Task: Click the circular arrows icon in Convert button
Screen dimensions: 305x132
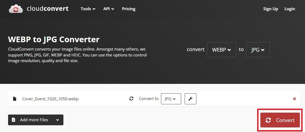Action: [268, 120]
